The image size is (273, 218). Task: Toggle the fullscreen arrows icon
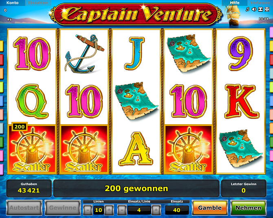pos(267,9)
